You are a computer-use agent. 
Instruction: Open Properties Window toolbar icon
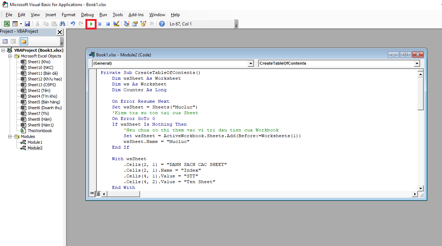pyautogui.click(x=135, y=24)
